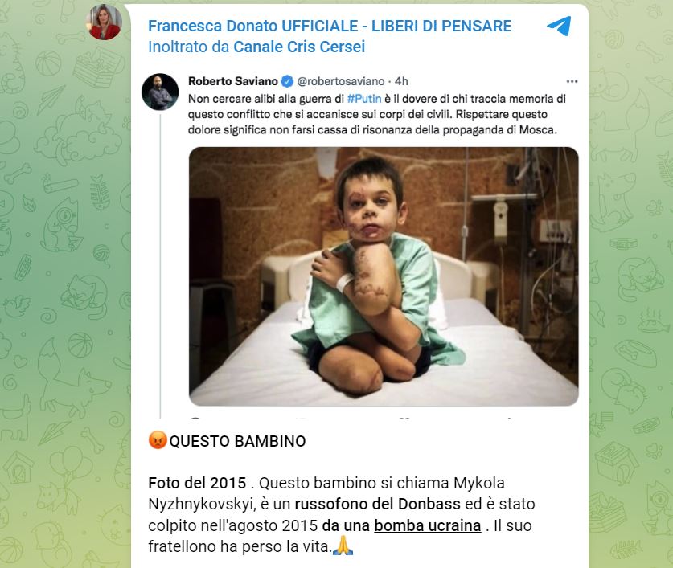Click the tweet body text paragraph
This screenshot has width=673, height=568.
pos(377,114)
